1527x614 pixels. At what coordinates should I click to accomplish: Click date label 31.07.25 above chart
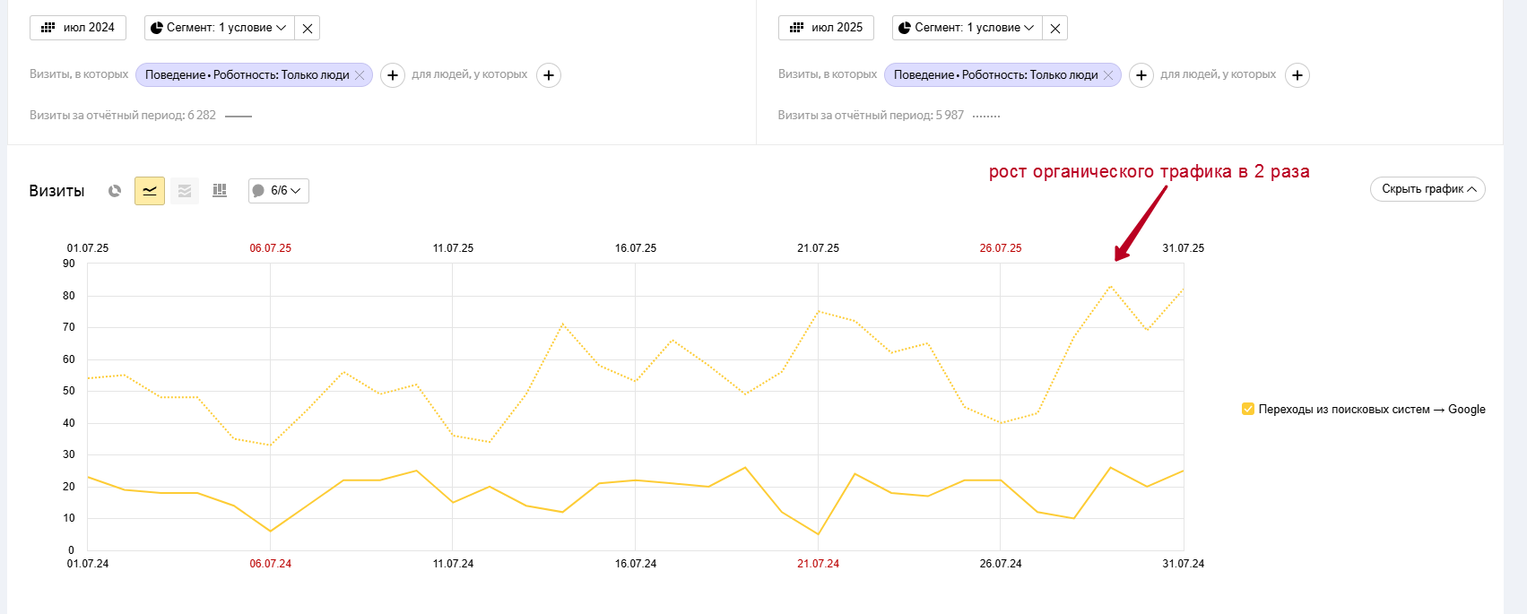tap(1184, 248)
